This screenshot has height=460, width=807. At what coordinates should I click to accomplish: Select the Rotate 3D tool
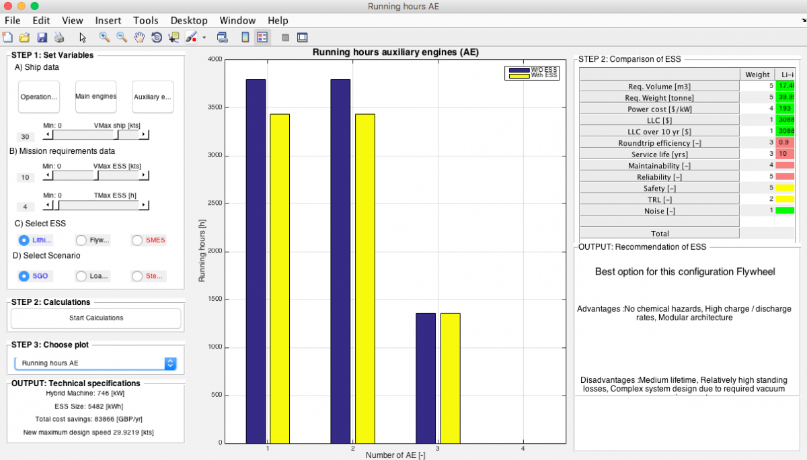(157, 38)
